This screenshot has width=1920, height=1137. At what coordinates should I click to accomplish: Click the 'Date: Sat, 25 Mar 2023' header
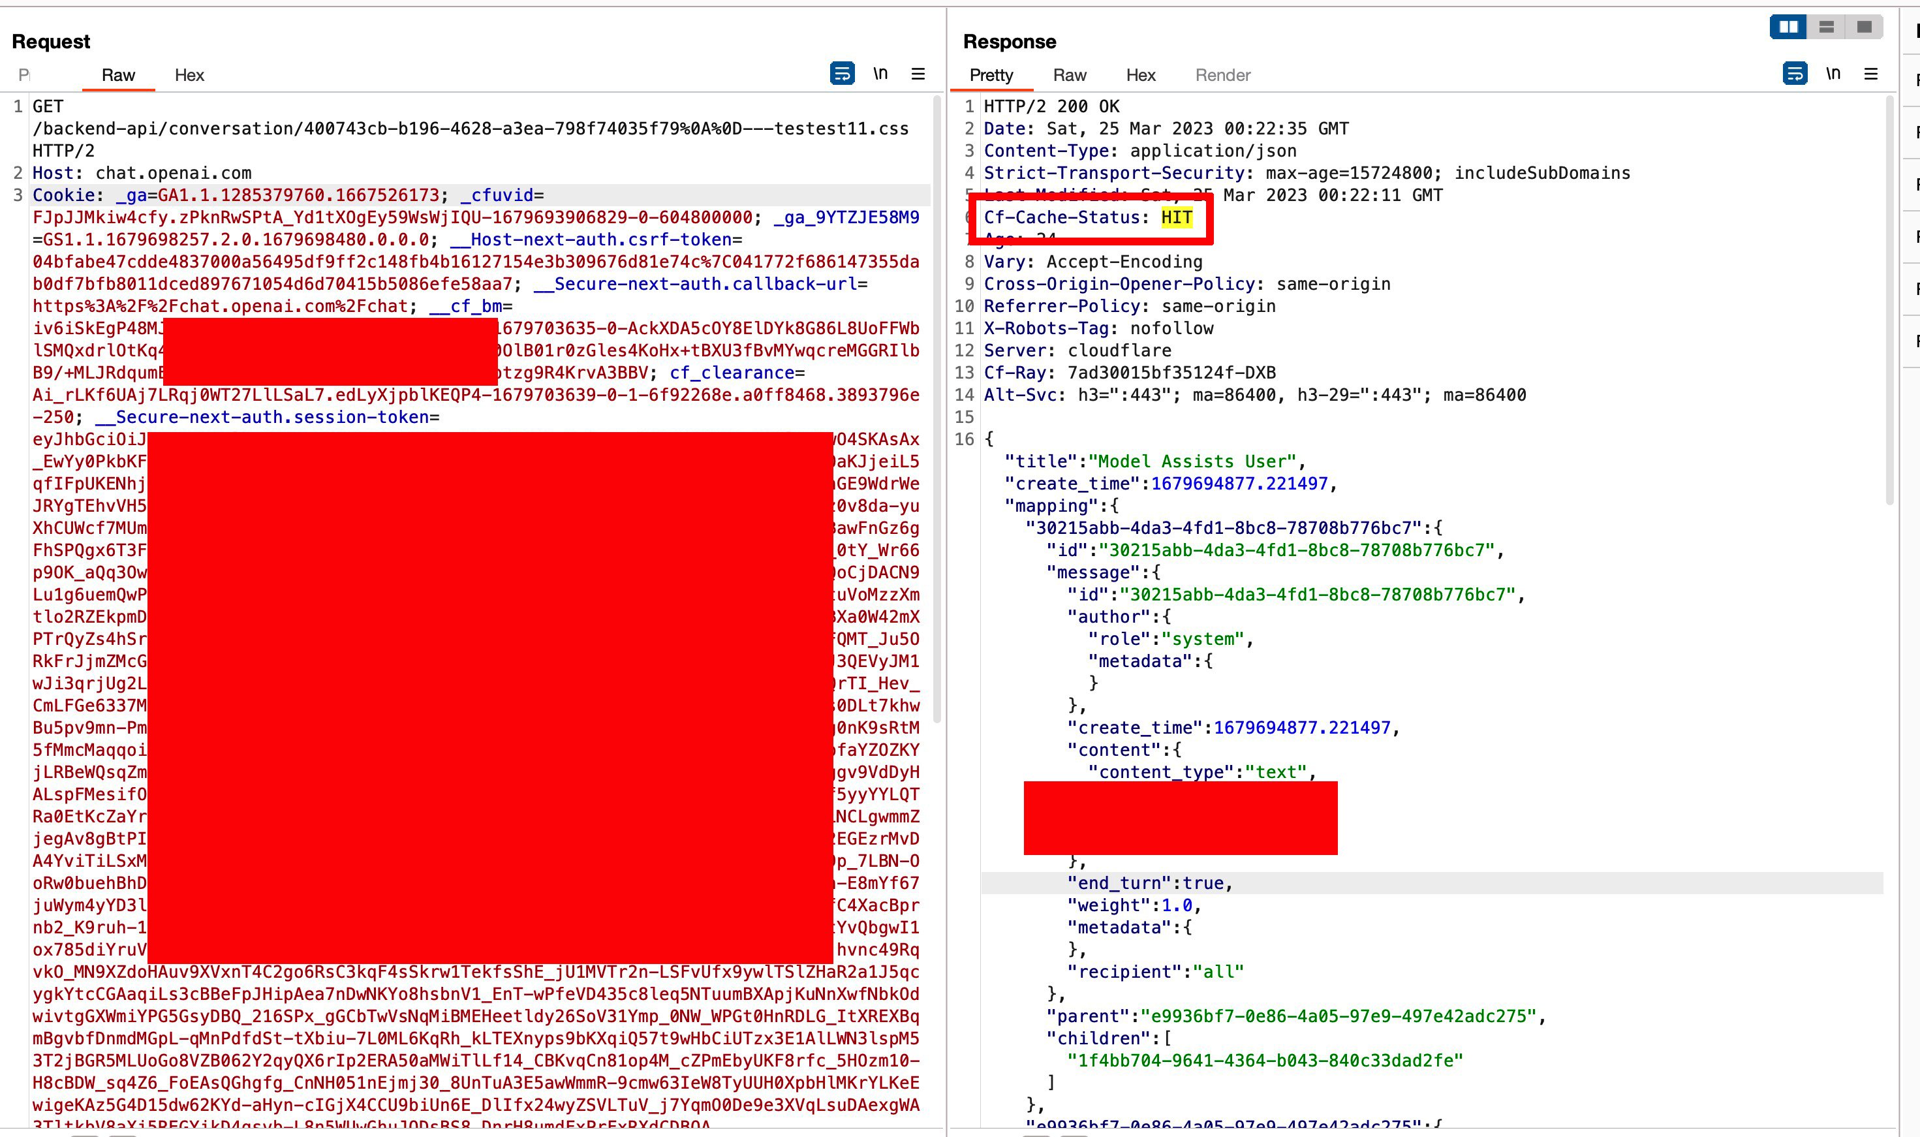[x=1166, y=129]
